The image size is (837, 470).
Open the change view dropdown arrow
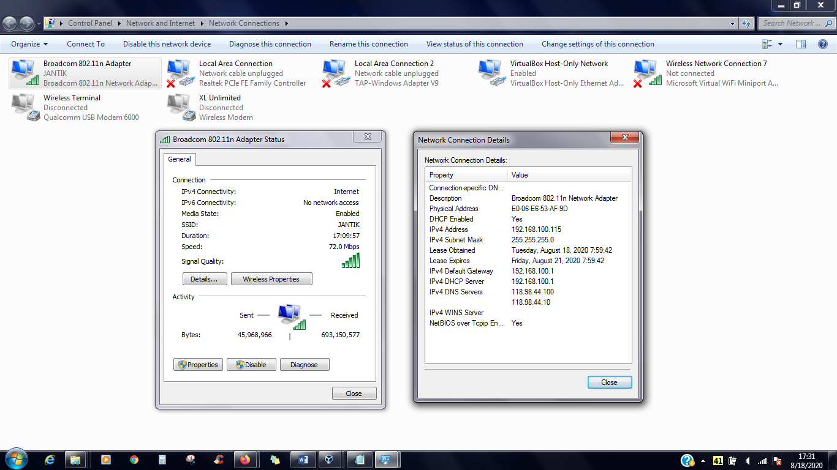pos(780,44)
